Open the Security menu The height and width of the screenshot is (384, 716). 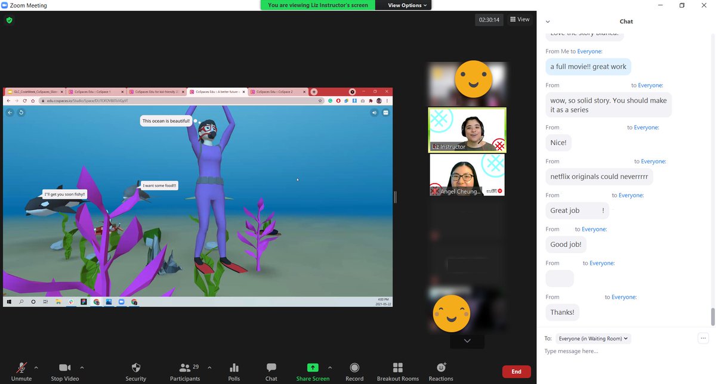click(135, 371)
